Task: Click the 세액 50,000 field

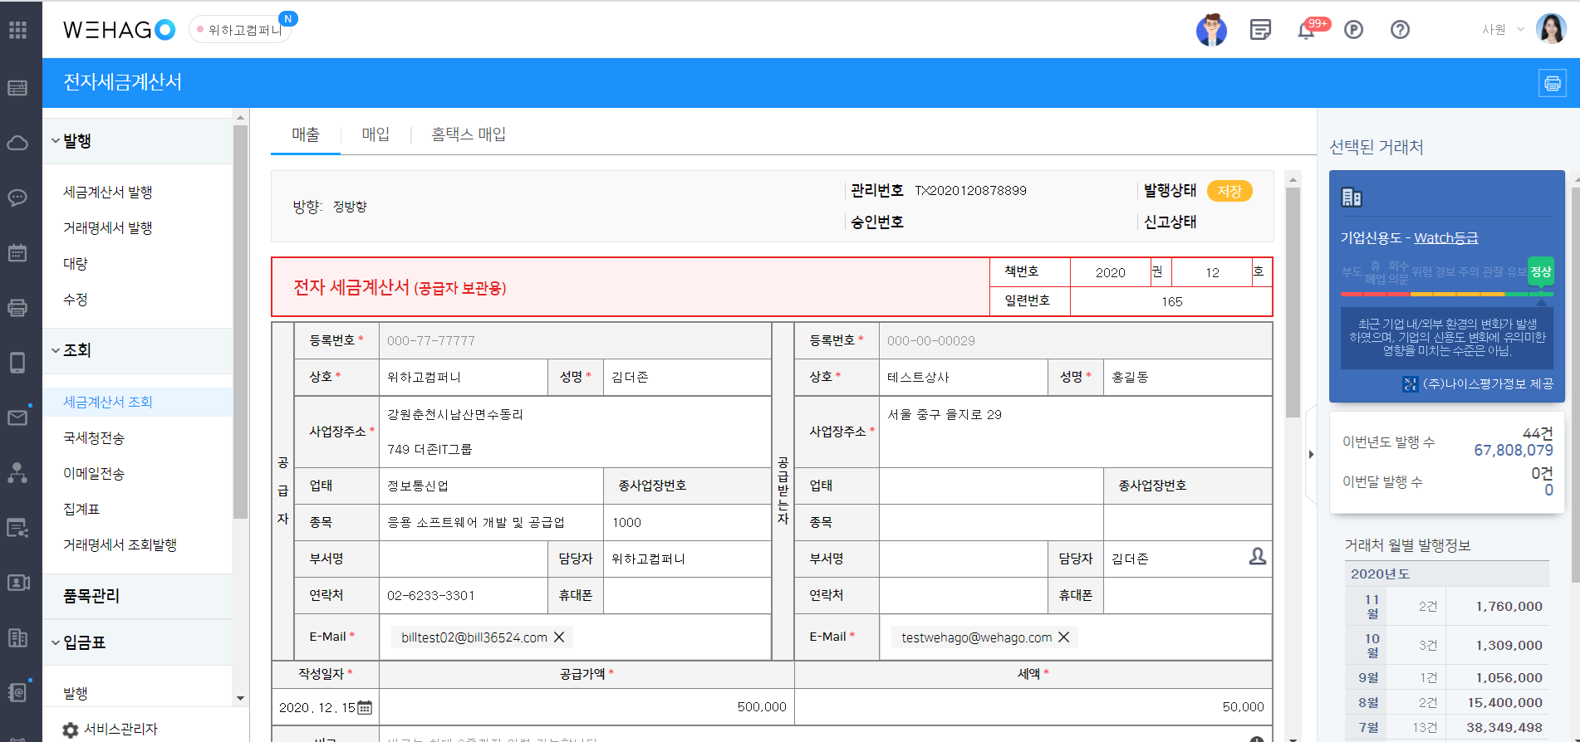Action: point(1033,707)
